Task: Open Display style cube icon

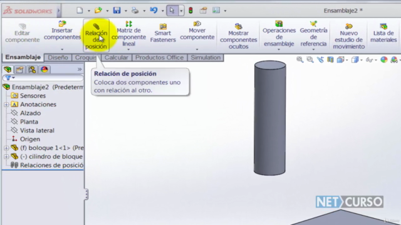Action: pos(355,60)
